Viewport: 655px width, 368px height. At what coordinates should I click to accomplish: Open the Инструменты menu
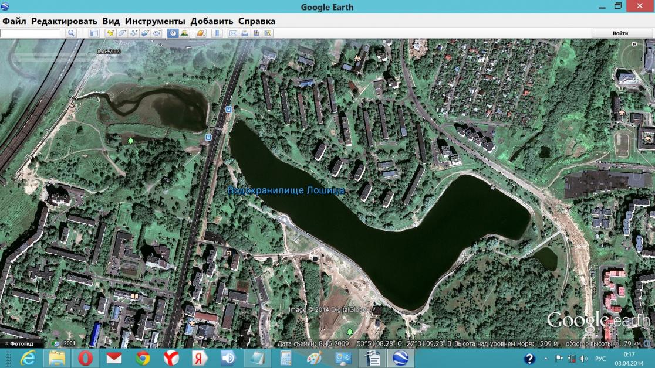tap(154, 21)
